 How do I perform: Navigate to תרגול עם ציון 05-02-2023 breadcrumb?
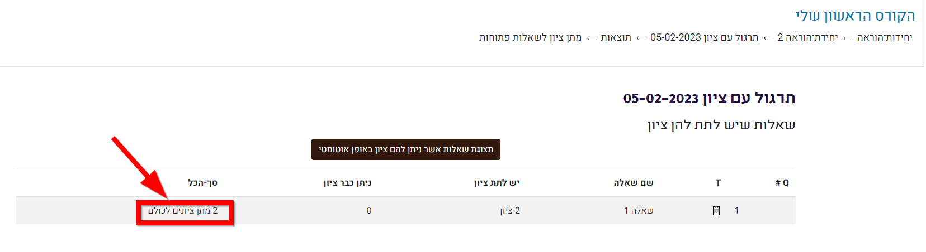(x=704, y=37)
